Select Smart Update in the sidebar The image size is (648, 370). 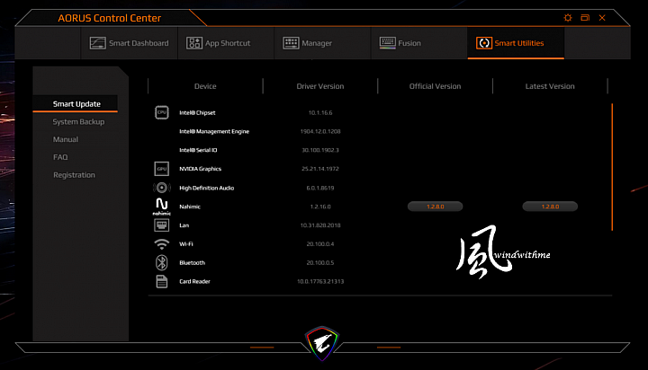coord(76,104)
